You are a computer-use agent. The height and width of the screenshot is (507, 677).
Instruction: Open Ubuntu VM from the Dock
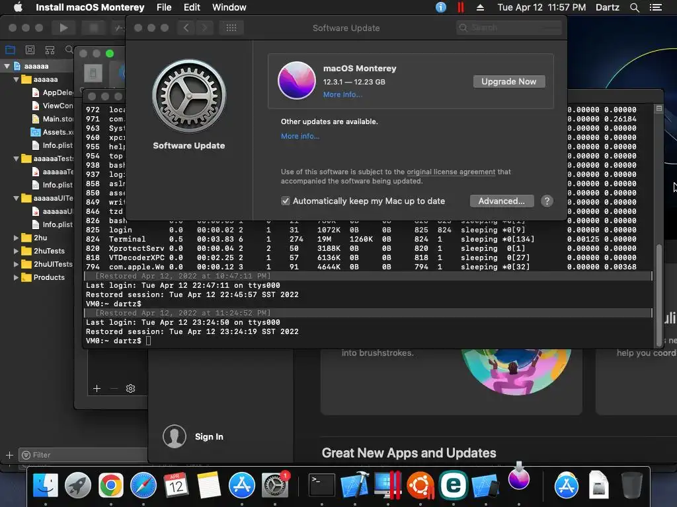tap(420, 485)
